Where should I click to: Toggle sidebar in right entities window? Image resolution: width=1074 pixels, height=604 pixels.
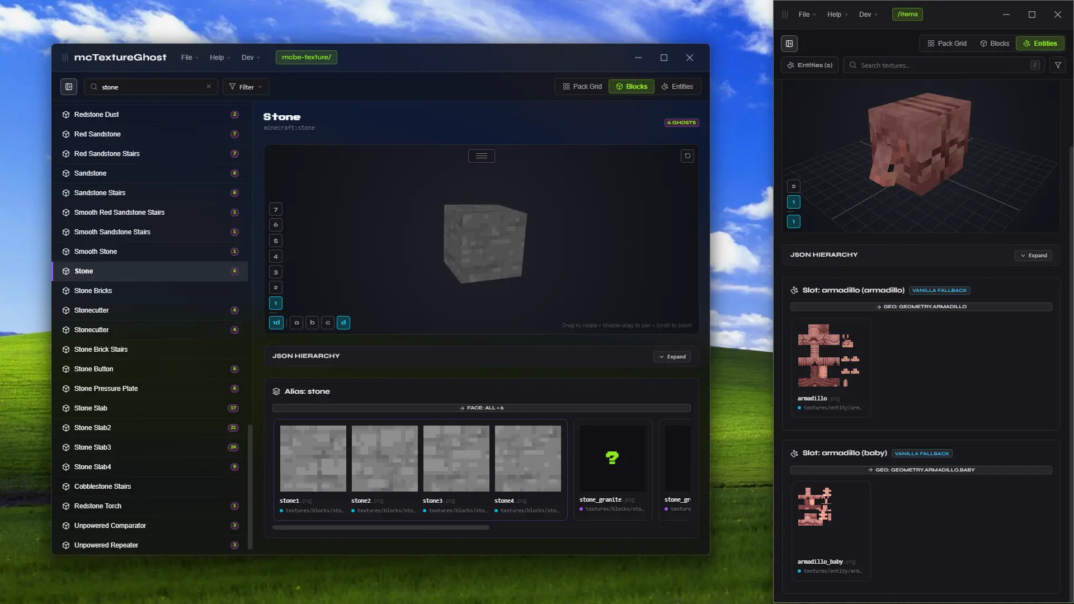point(789,44)
